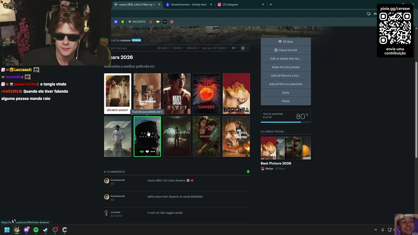
Task: Click the 80% watched progress bar
Action: [286, 122]
